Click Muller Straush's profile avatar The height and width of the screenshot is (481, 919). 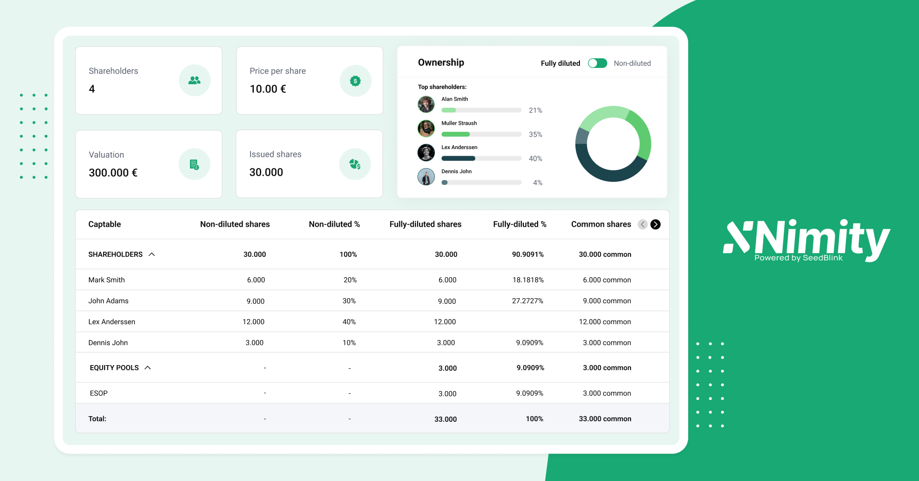pyautogui.click(x=426, y=129)
